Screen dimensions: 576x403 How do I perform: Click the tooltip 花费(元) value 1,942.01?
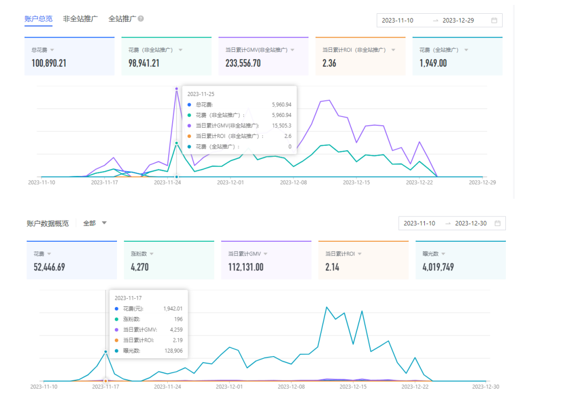[173, 309]
